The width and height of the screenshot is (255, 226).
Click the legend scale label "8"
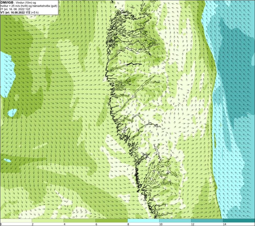coord(128,224)
